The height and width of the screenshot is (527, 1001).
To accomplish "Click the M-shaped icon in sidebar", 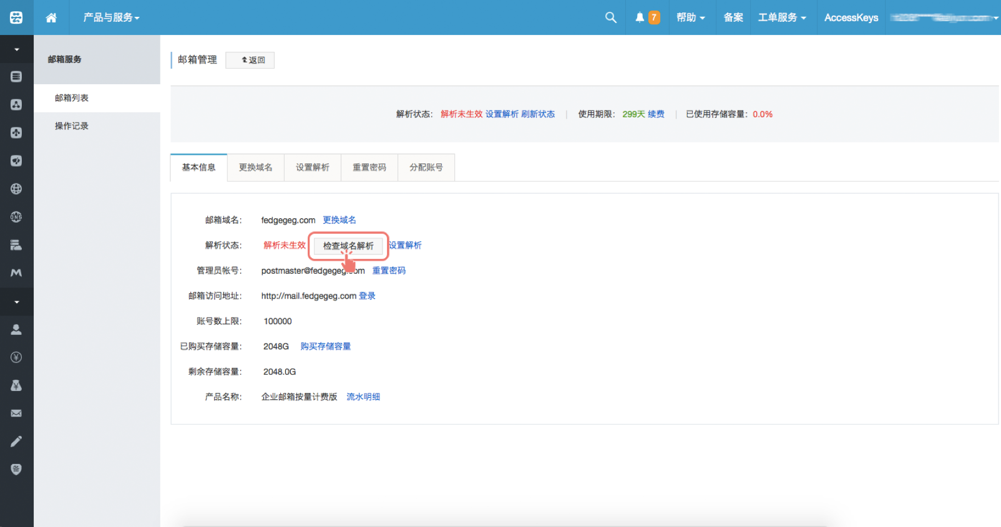I will point(16,273).
